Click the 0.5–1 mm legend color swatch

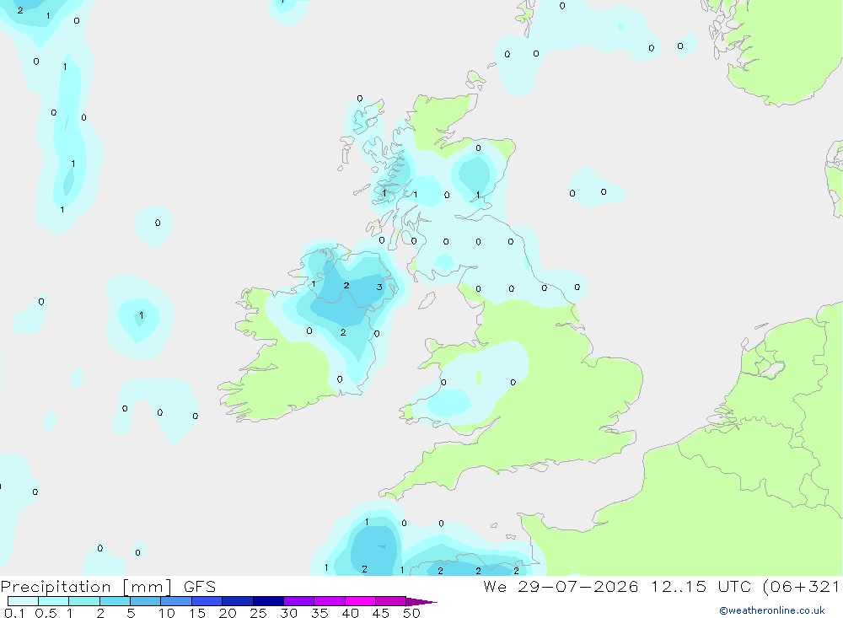click(x=53, y=601)
